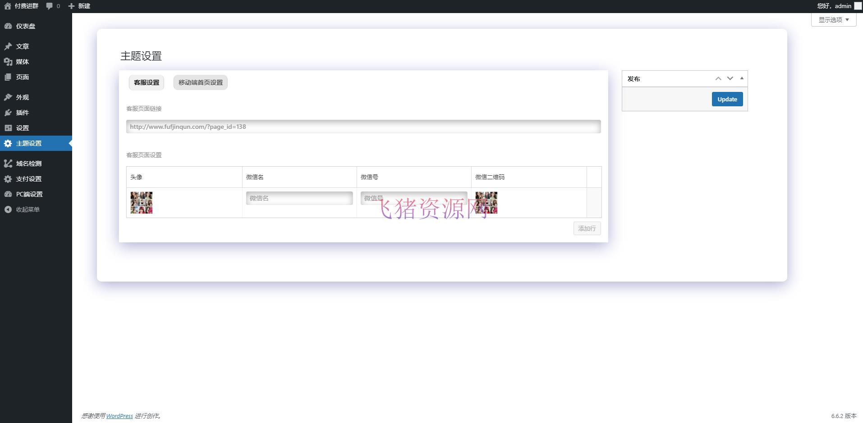The height and width of the screenshot is (423, 863).
Task: Select the 头像 avatar thumbnail image
Action: pos(142,203)
